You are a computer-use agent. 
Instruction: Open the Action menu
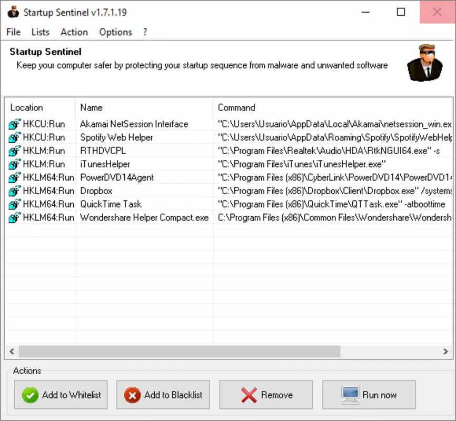tap(74, 32)
